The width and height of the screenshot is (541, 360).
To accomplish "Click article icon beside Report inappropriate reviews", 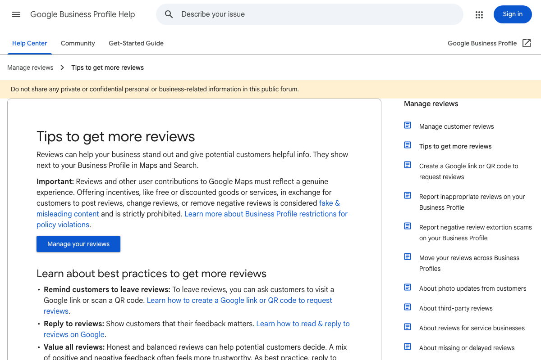I will click(x=408, y=195).
